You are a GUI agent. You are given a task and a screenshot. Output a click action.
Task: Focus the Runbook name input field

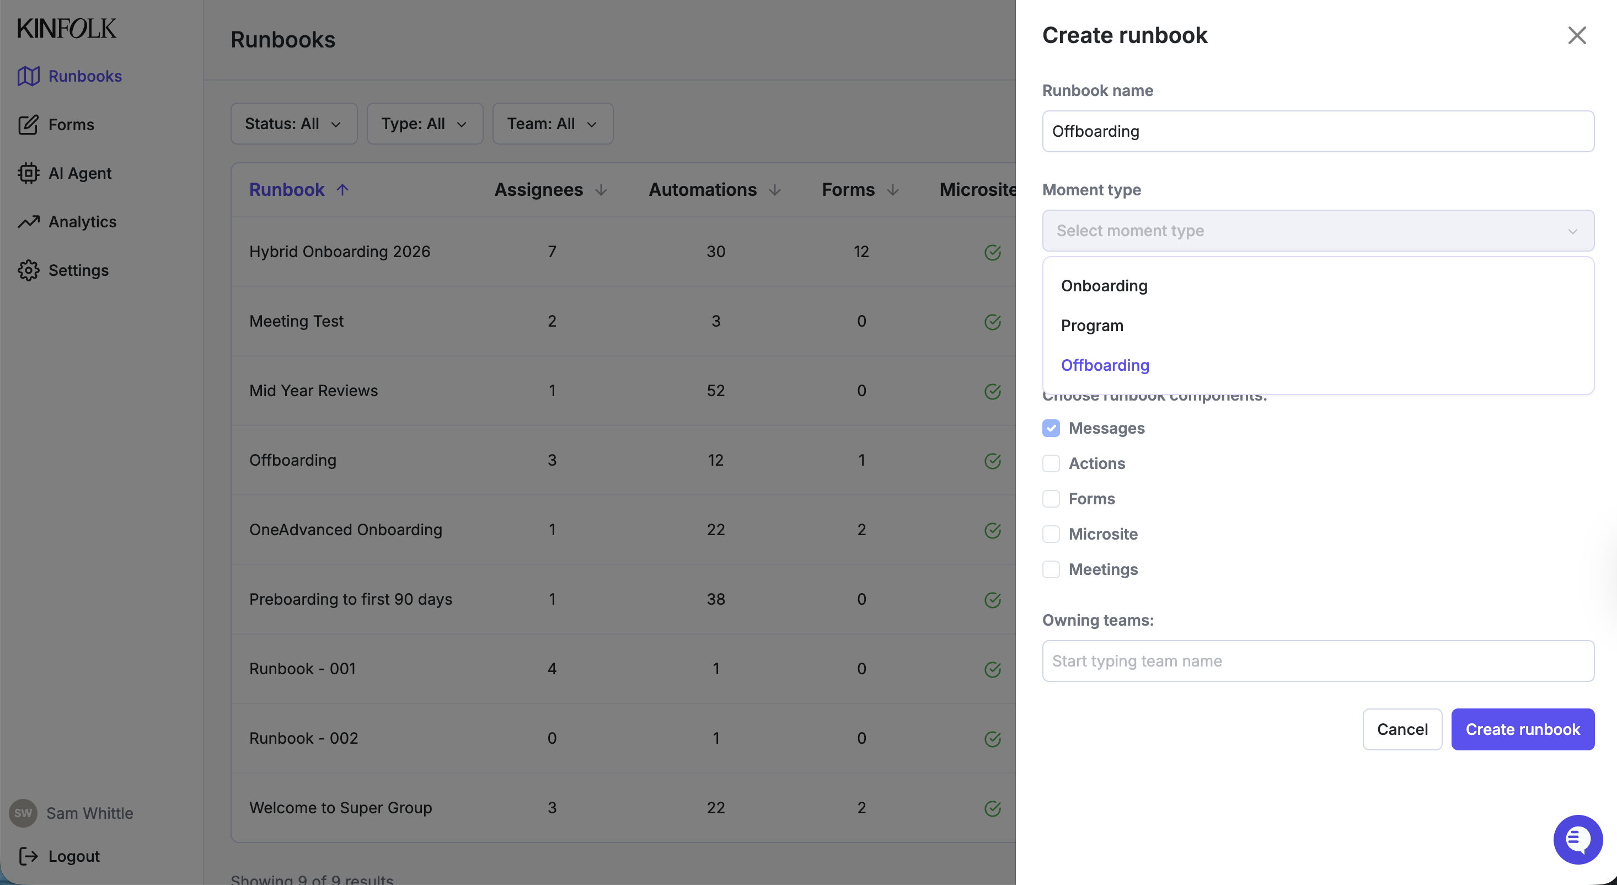[x=1318, y=131]
